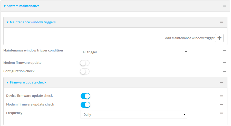Open ellipsis menu for Modem firmware update

[224, 63]
